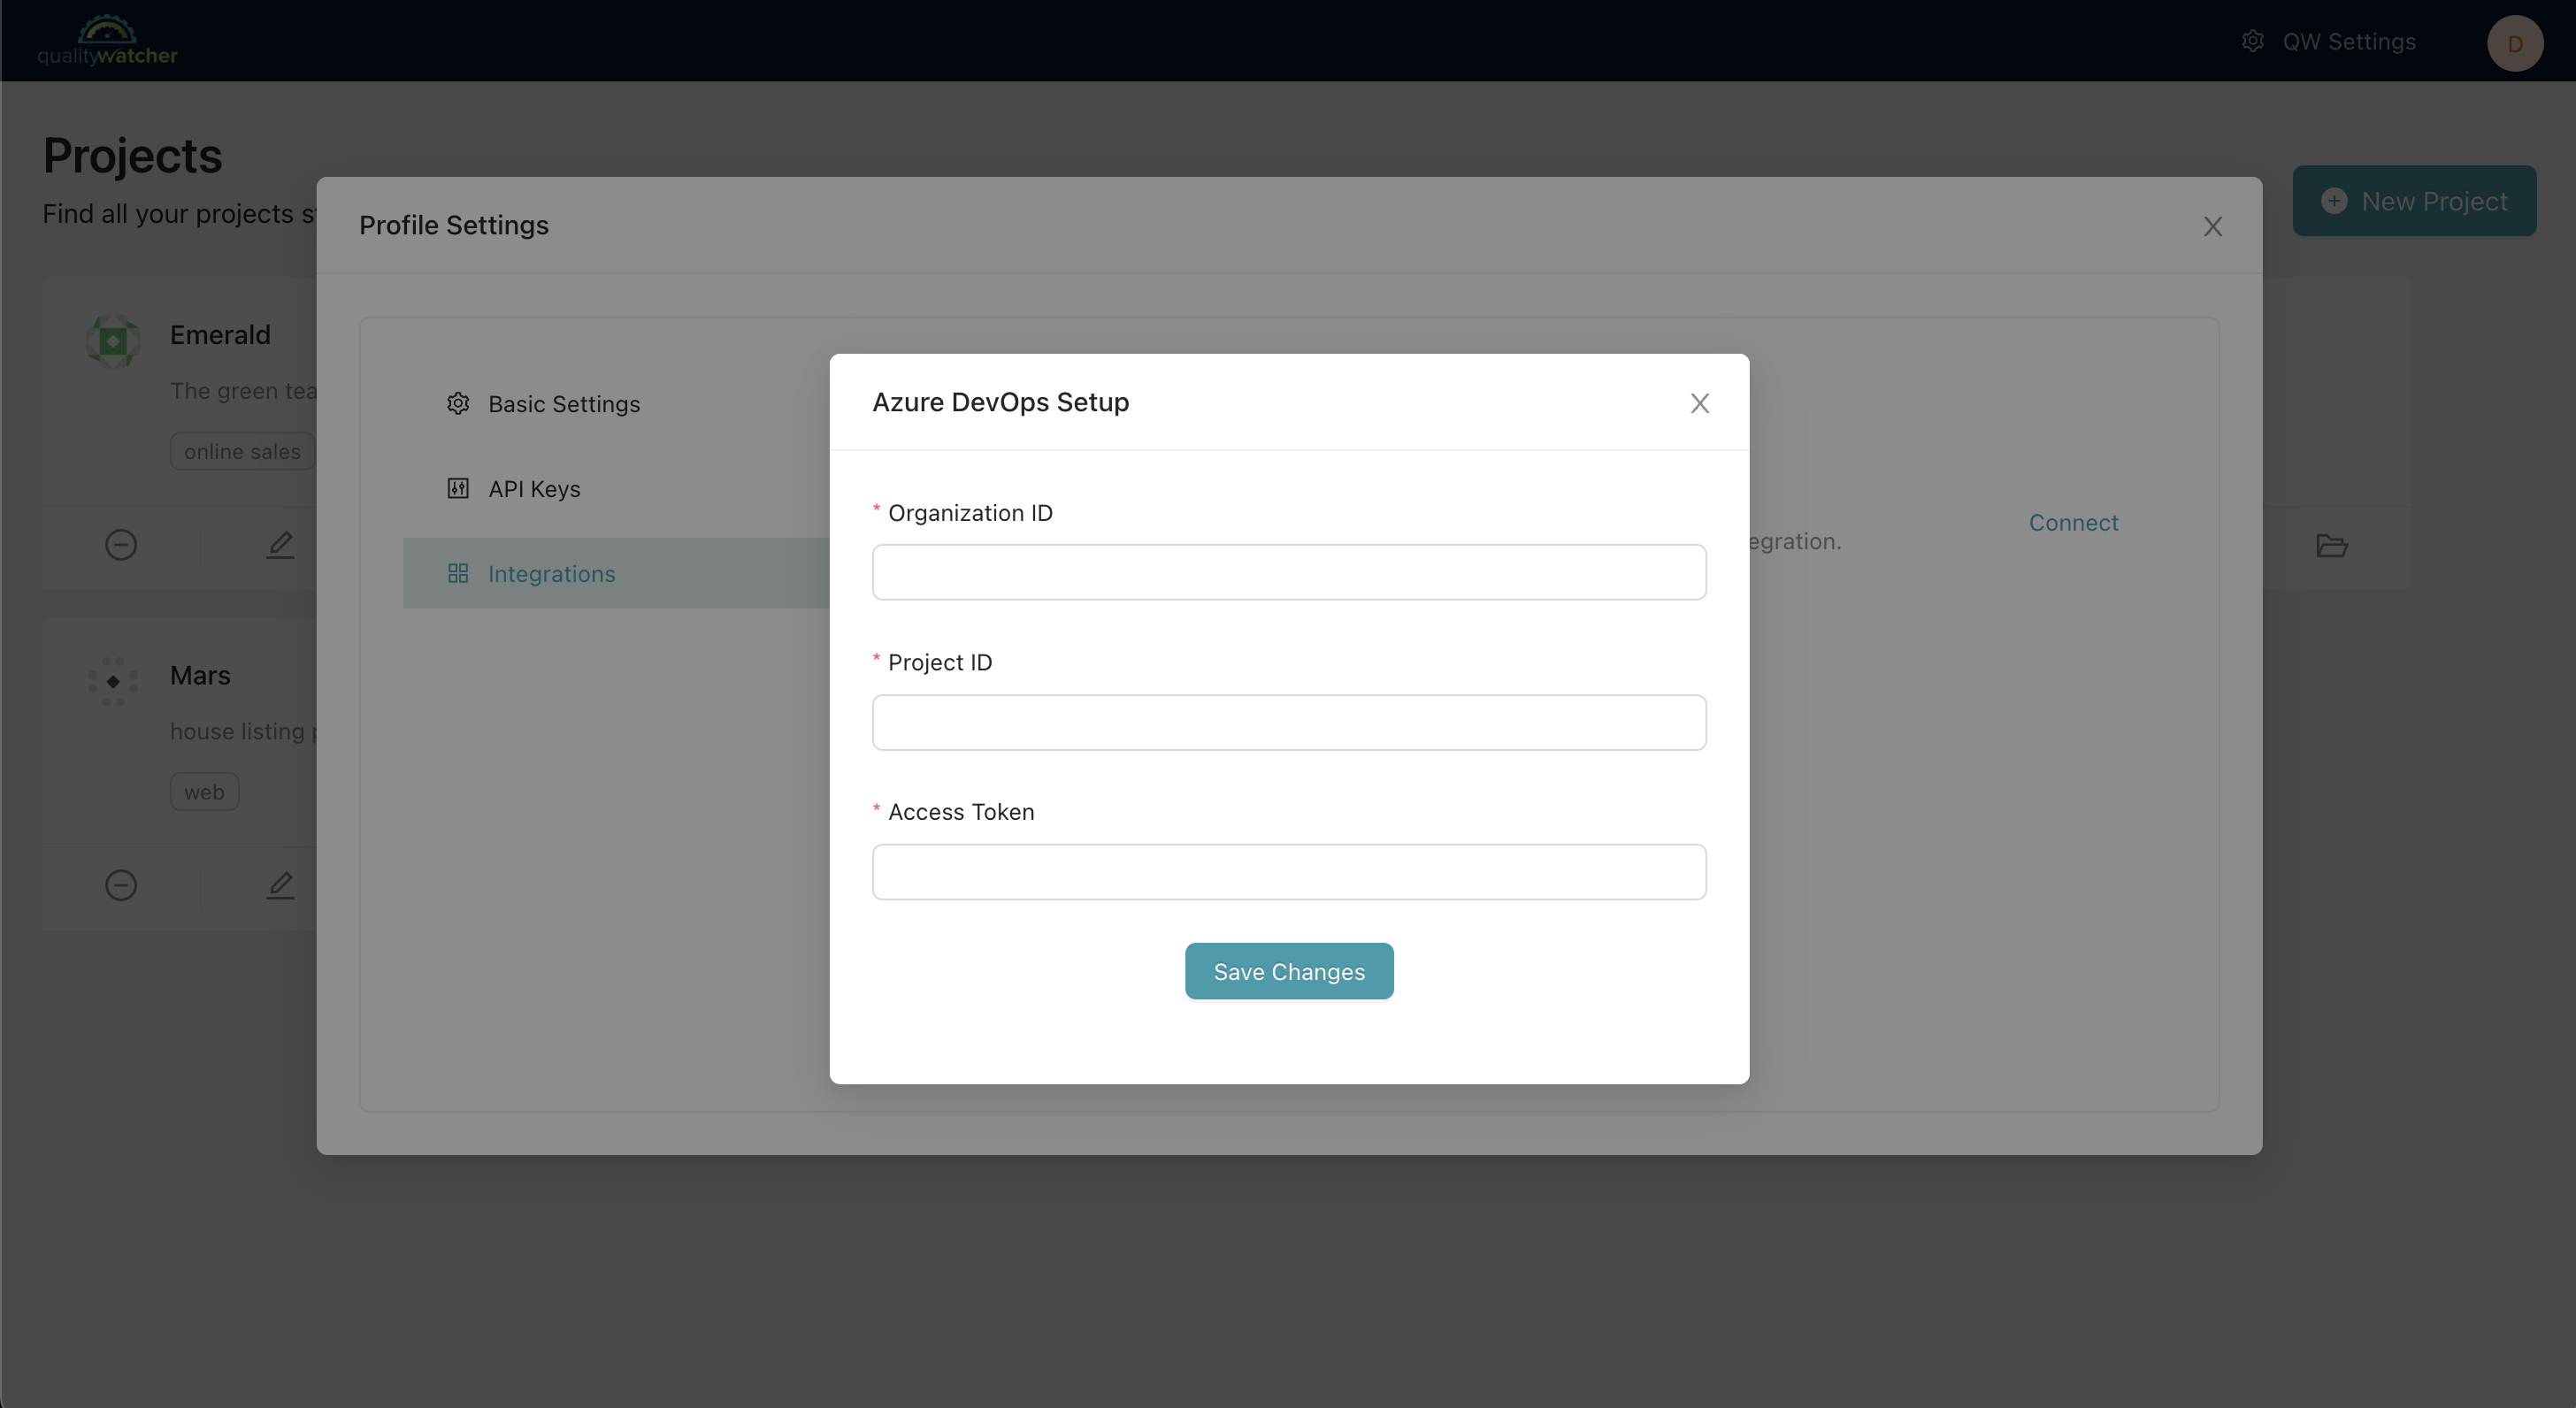Select the Integrations tab

pos(616,573)
